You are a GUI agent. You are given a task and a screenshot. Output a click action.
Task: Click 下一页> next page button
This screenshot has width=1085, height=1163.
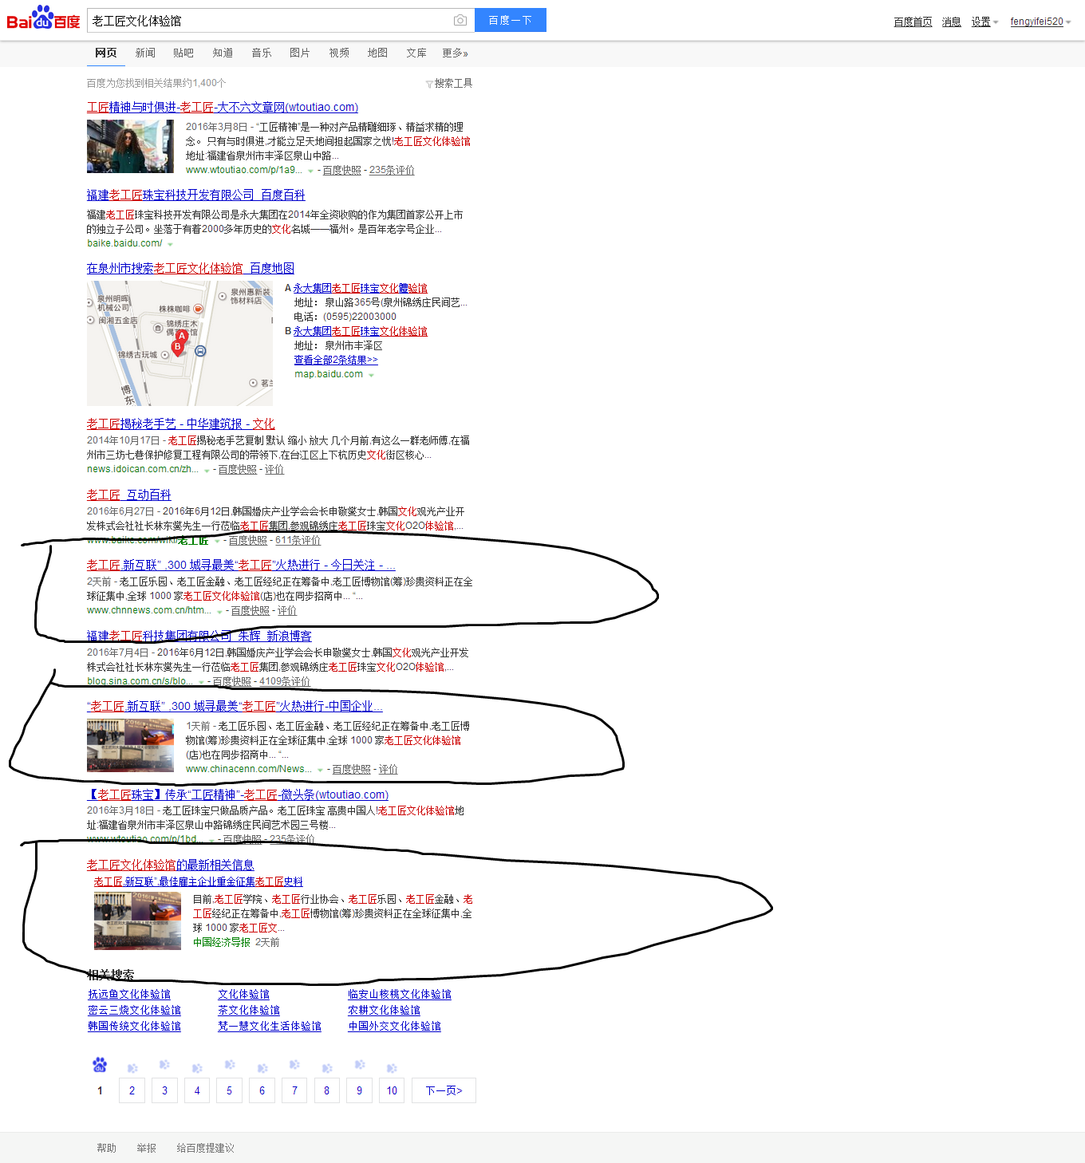tap(444, 1090)
